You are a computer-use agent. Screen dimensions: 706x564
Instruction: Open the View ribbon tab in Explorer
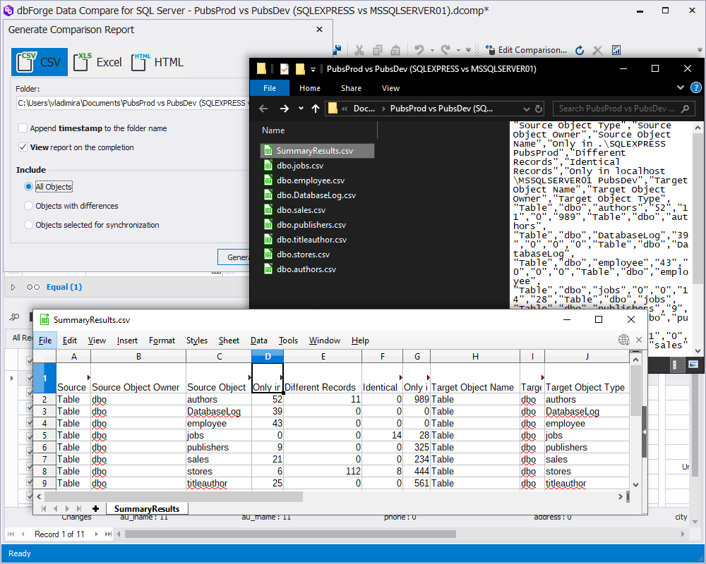(x=390, y=88)
